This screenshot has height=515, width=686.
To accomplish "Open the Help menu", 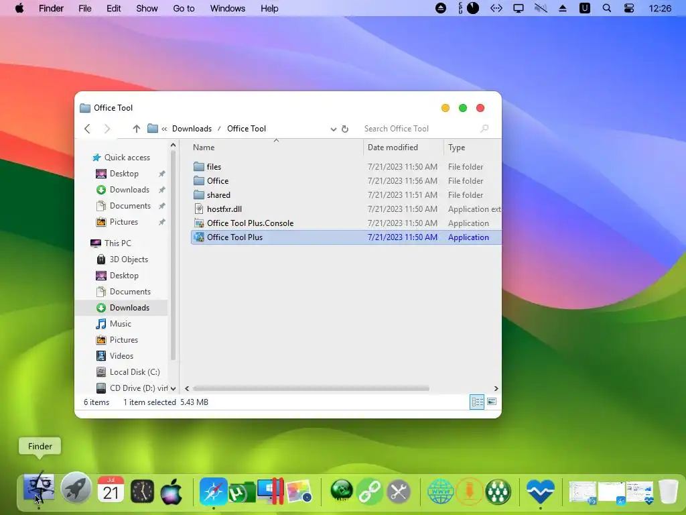I will coord(269,8).
